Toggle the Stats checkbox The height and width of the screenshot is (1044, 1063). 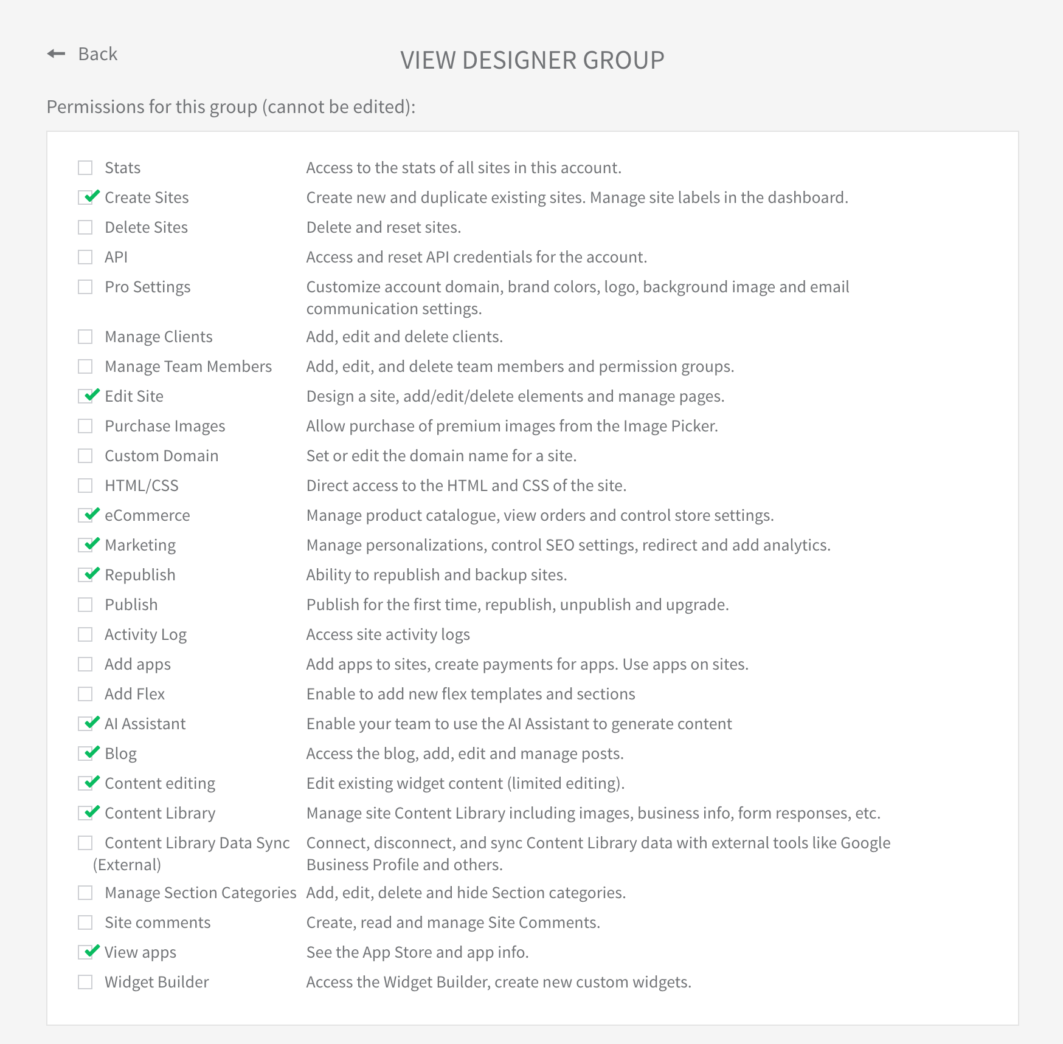[85, 168]
